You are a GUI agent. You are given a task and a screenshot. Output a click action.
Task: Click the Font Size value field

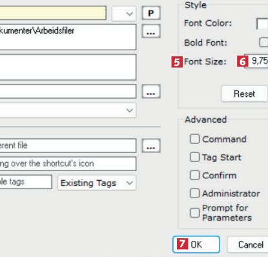[x=256, y=61]
